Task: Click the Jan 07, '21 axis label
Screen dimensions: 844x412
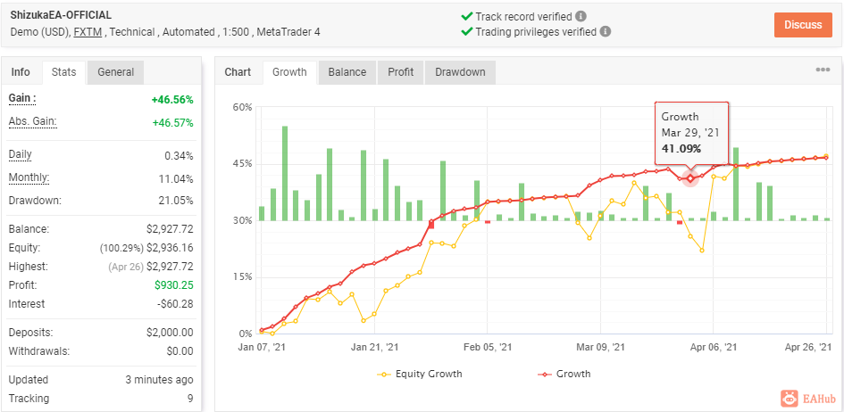Action: (x=262, y=348)
